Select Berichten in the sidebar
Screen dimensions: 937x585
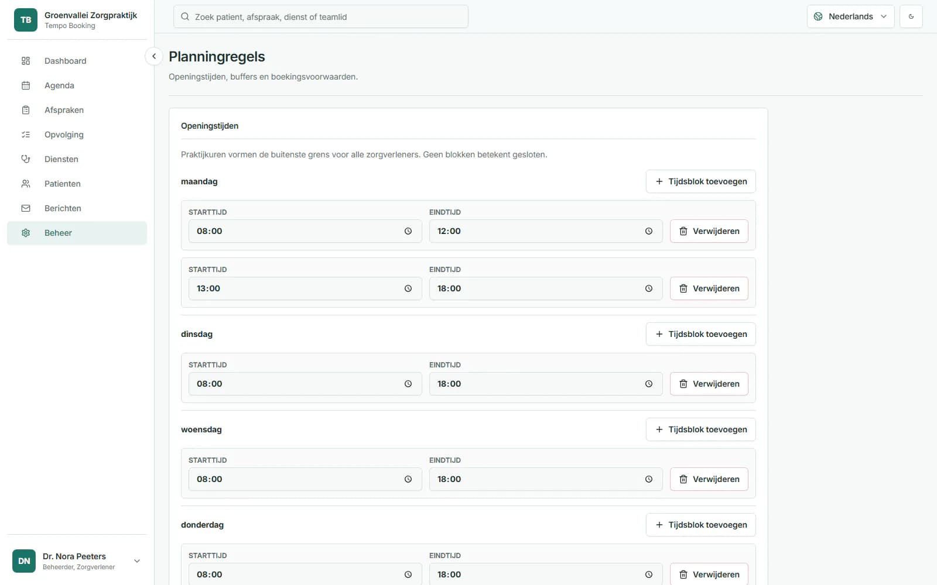(x=77, y=208)
